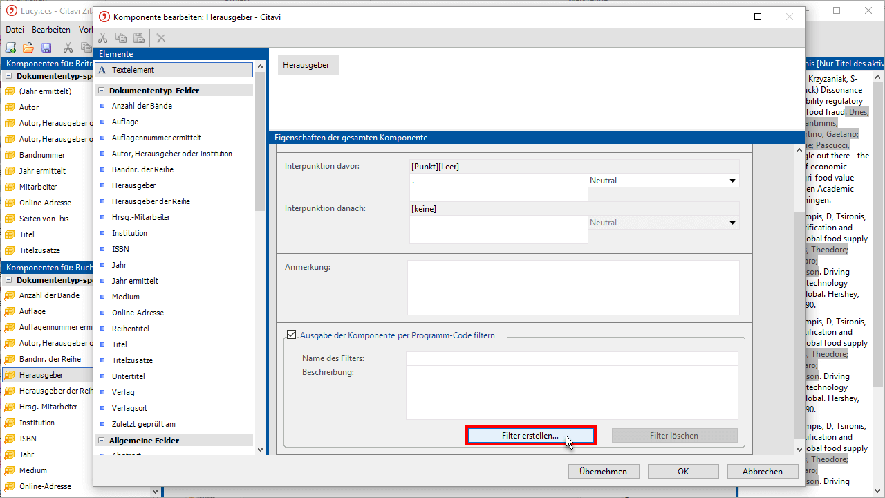Click the Filter erstellen button

pyautogui.click(x=530, y=436)
